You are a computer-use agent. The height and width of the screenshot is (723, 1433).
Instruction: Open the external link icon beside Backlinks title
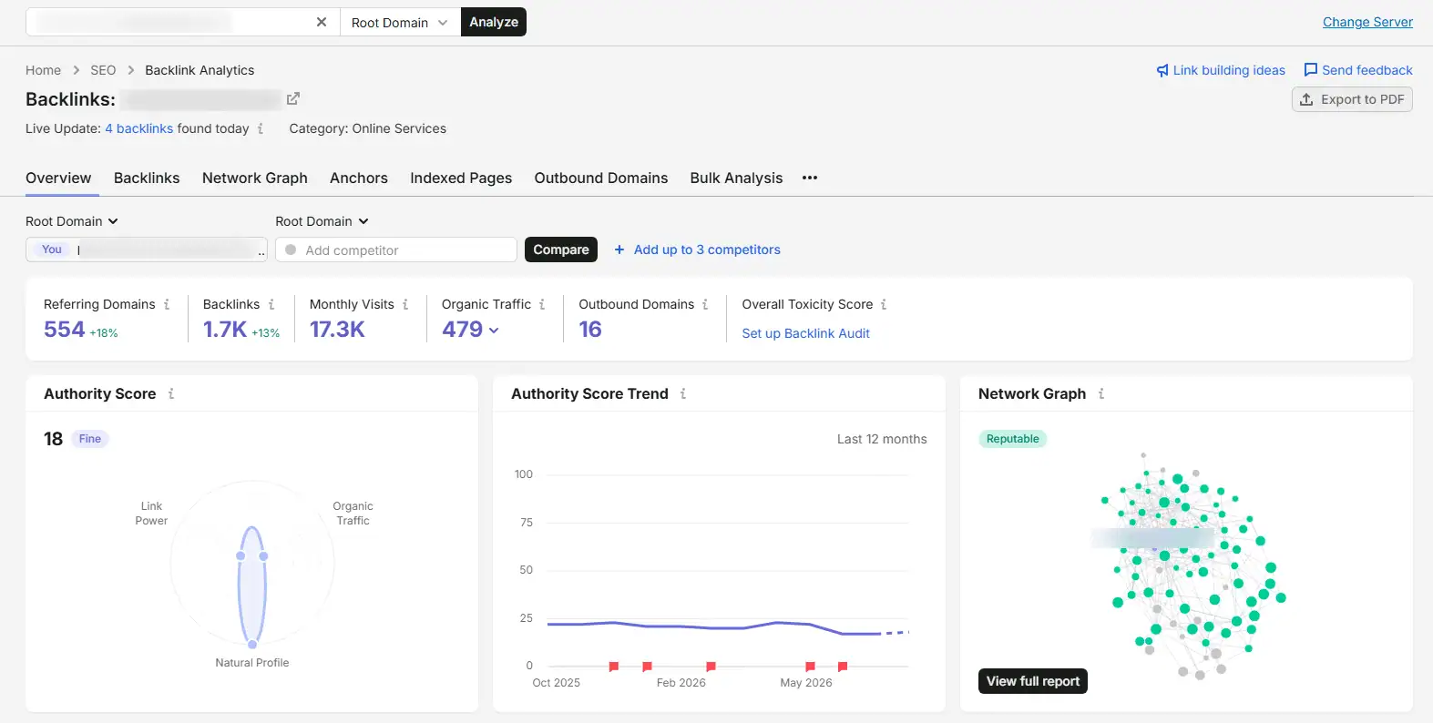tap(292, 98)
